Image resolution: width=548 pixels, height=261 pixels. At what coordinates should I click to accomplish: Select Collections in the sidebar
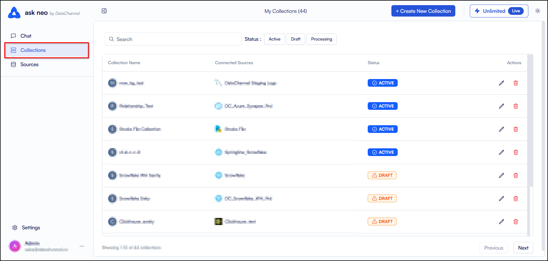[x=47, y=50]
